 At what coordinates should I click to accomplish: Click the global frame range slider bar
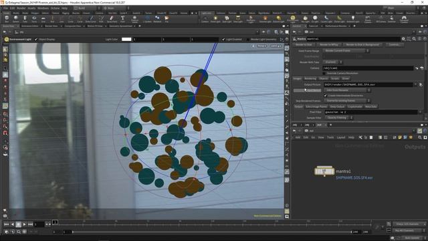coord(212,232)
